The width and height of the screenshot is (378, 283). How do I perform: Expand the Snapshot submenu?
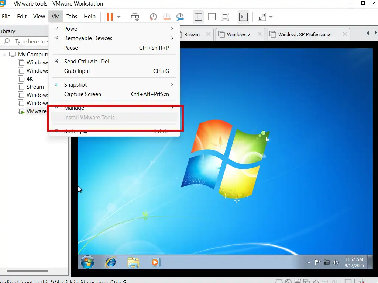pyautogui.click(x=114, y=85)
